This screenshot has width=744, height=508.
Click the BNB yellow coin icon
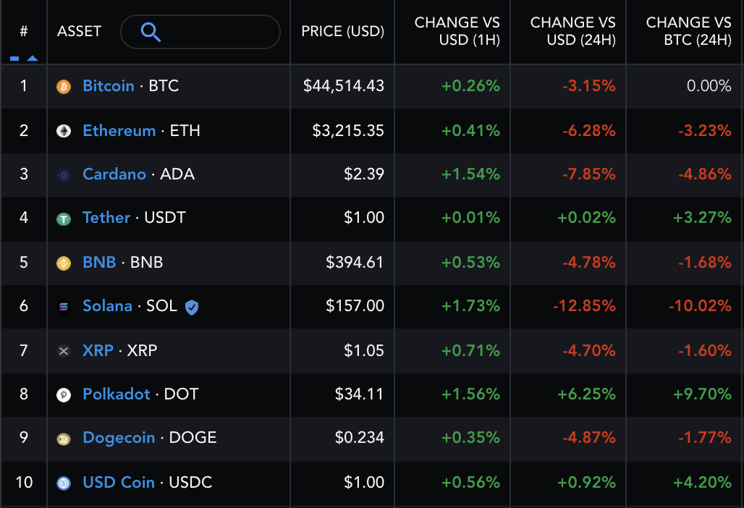point(64,263)
